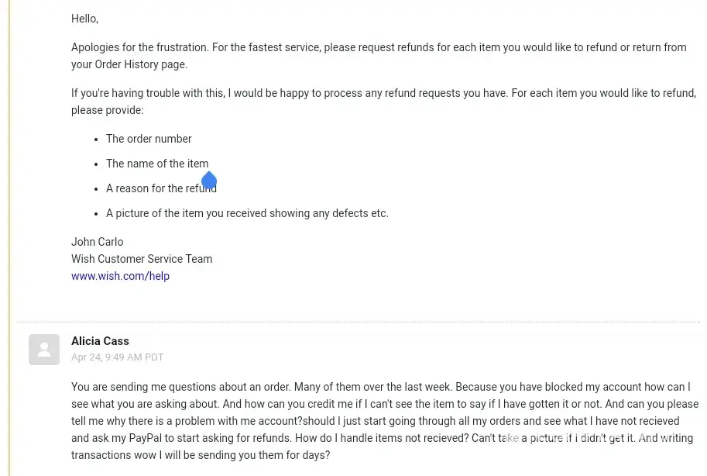
Task: Click the "Hello," greeting line
Action: pyautogui.click(x=84, y=19)
